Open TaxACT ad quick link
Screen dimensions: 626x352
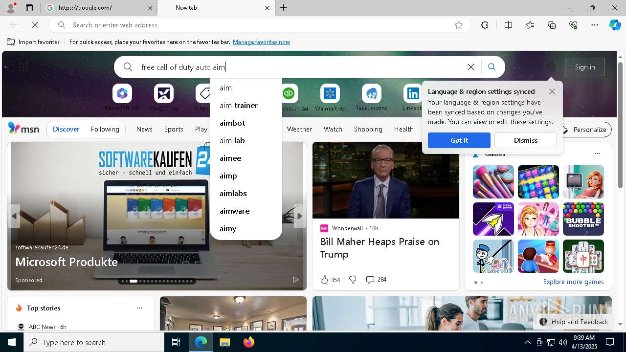click(164, 97)
